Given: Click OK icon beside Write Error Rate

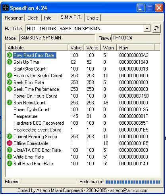Looking at the screenshot, I should coord(10,157).
